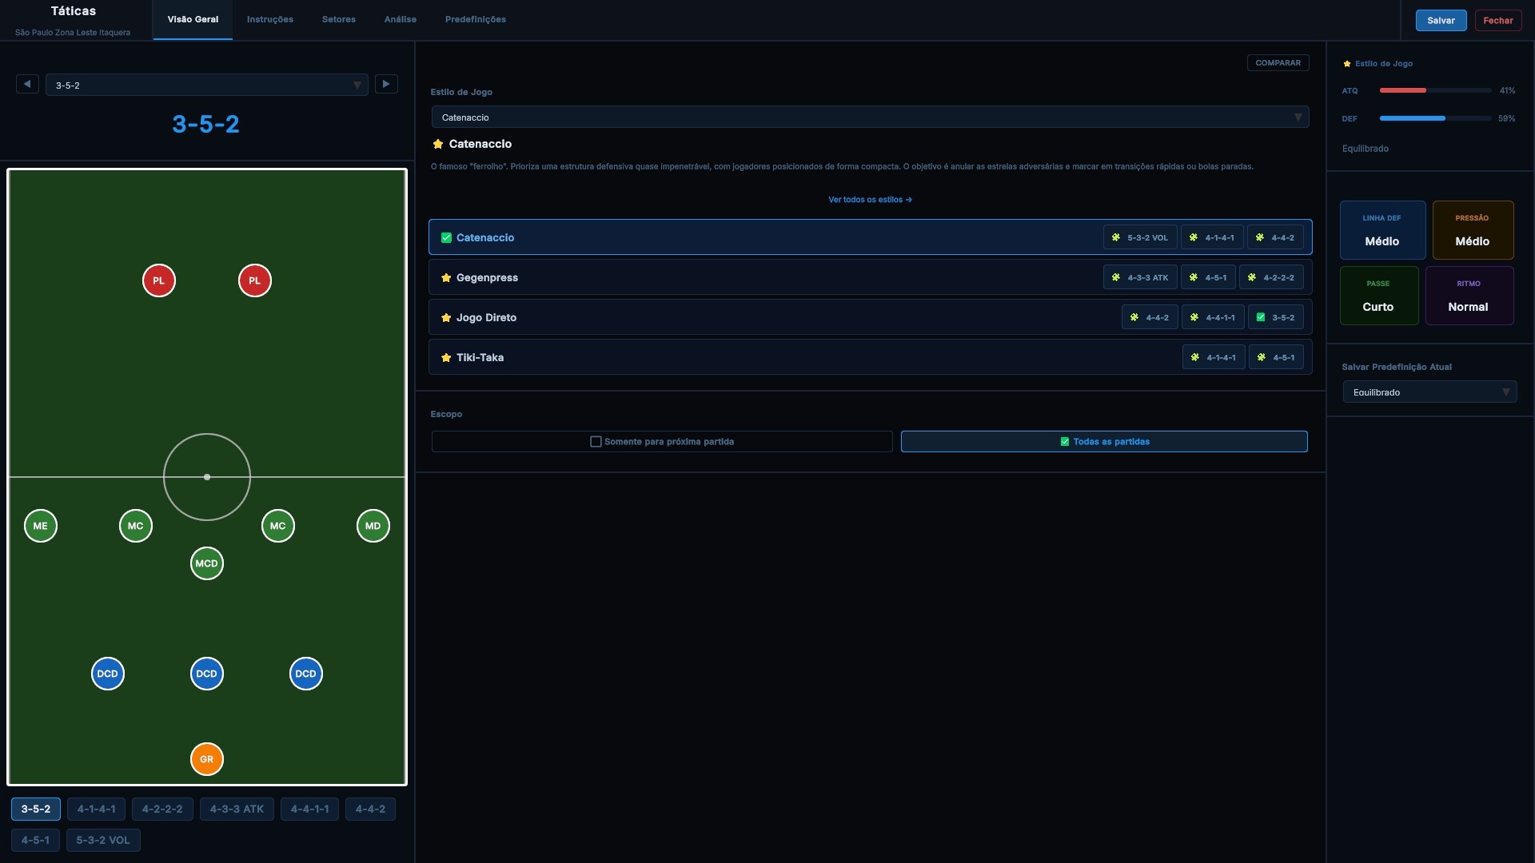1535x863 pixels.
Task: Select the 4-4-1-1 formation button below pitch
Action: pyautogui.click(x=309, y=809)
